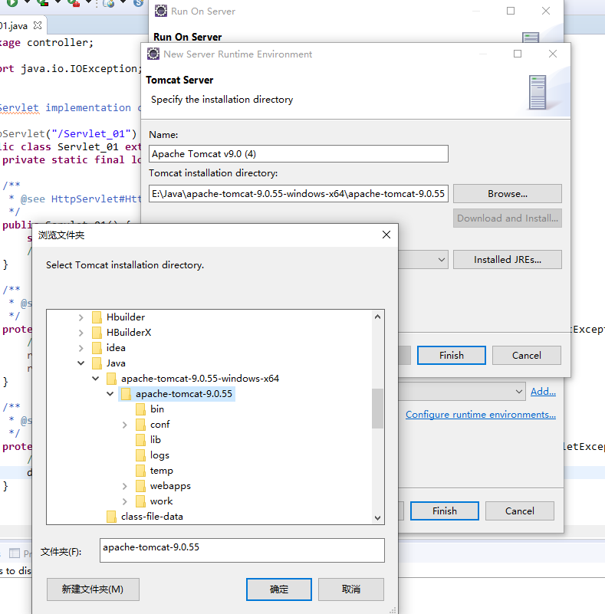This screenshot has height=614, width=605.
Task: Close New Server Runtime Environment window
Action: pyautogui.click(x=553, y=54)
